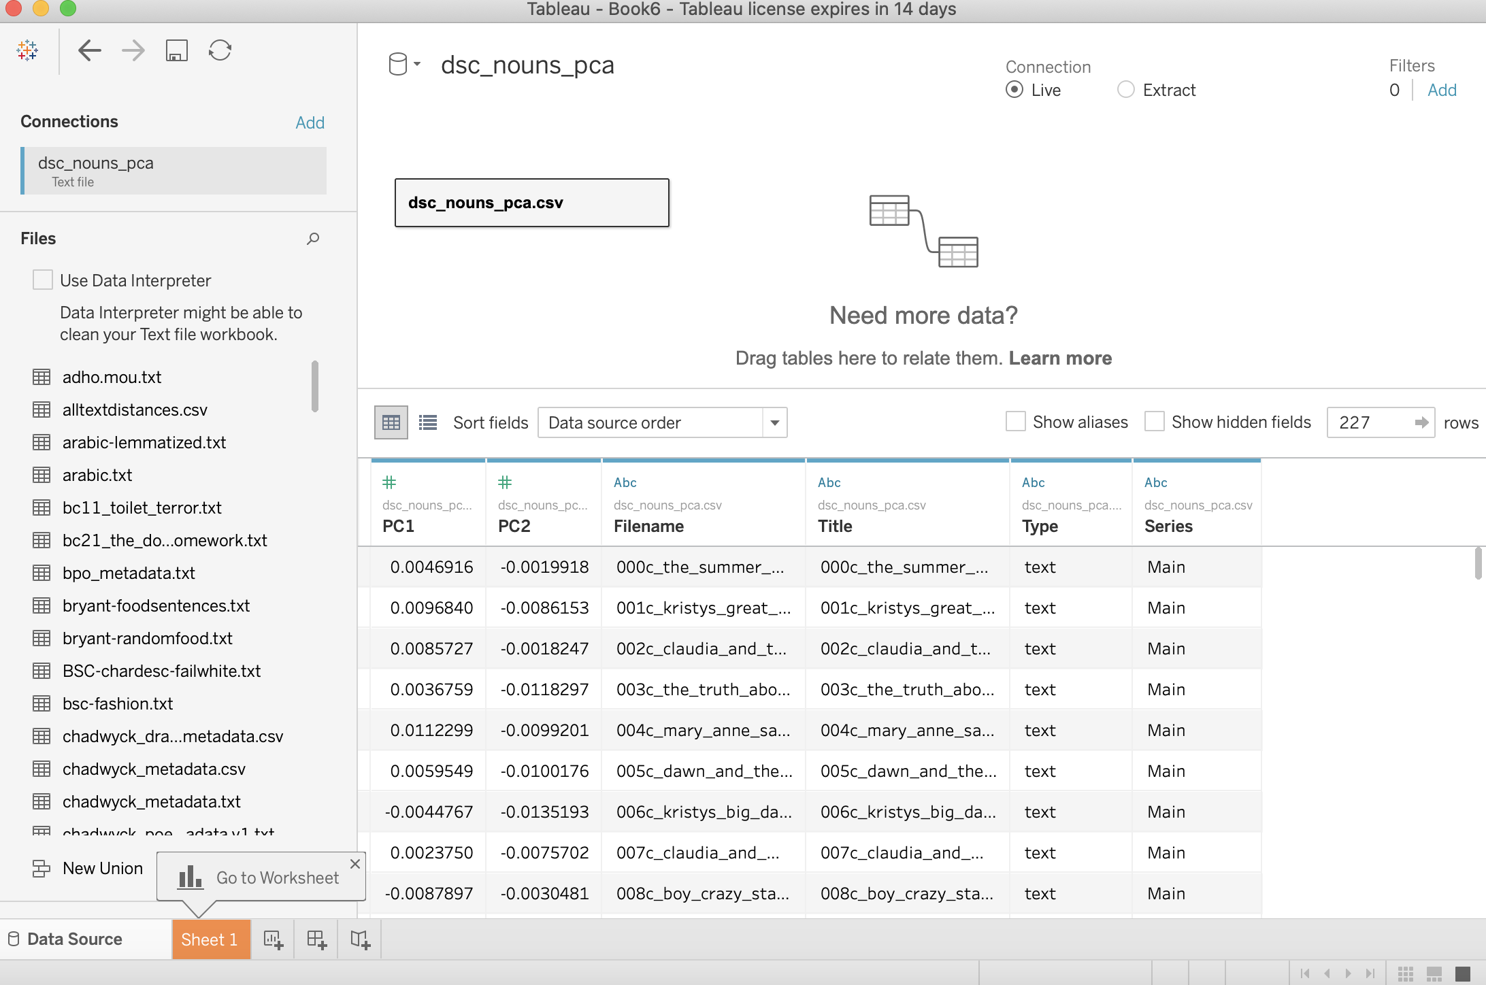Open the Sort fields dropdown
The height and width of the screenshot is (985, 1486).
pos(774,422)
